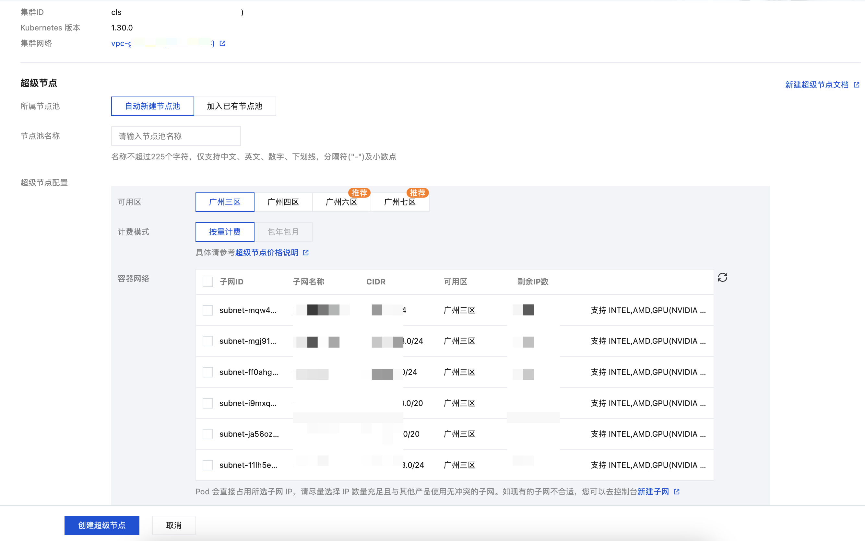
Task: Click external icon after 超级节点价格说明
Action: (305, 253)
